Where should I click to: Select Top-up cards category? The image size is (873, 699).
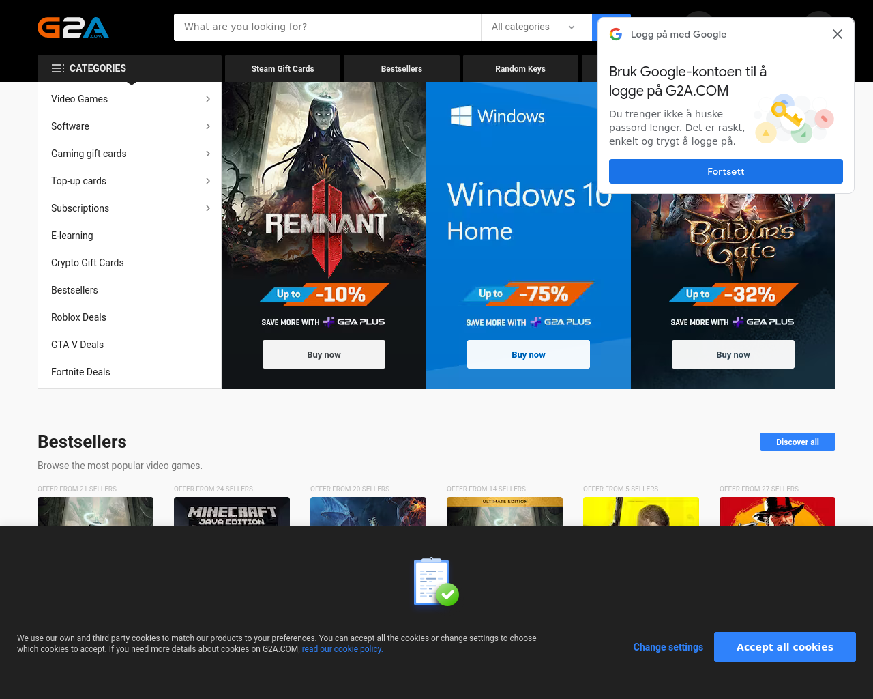130,181
